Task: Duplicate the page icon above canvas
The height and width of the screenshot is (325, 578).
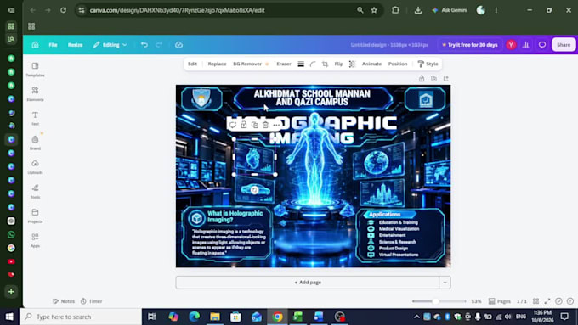Action: pos(433,78)
